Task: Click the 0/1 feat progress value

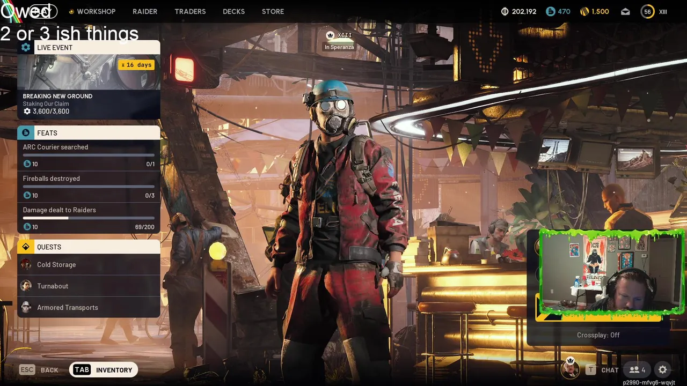Action: pyautogui.click(x=150, y=164)
